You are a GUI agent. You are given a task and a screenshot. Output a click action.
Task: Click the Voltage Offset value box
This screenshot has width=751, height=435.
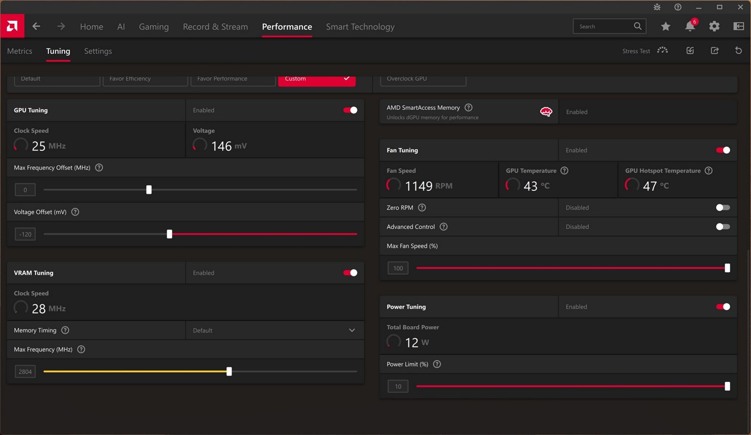point(25,234)
